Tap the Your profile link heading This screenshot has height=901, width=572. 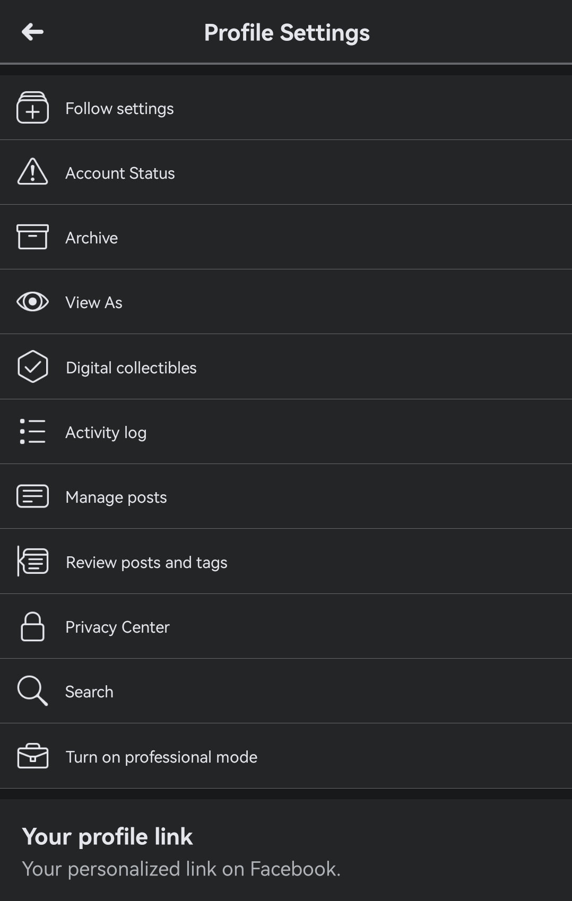coord(107,836)
